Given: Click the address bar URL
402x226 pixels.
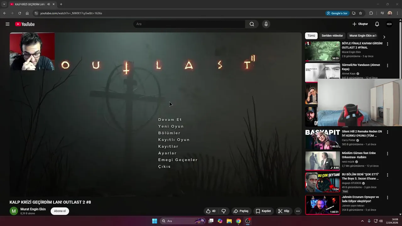Looking at the screenshot, I should [x=71, y=13].
